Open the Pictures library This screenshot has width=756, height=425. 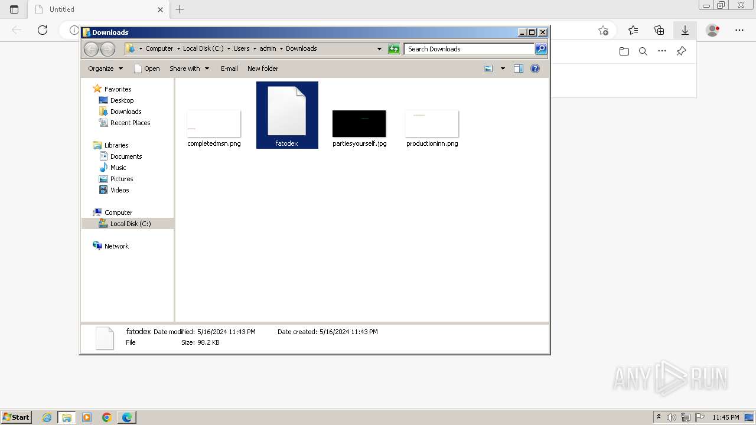pyautogui.click(x=122, y=179)
